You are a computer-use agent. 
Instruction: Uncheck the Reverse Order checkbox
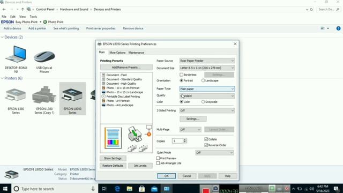[x=206, y=145]
